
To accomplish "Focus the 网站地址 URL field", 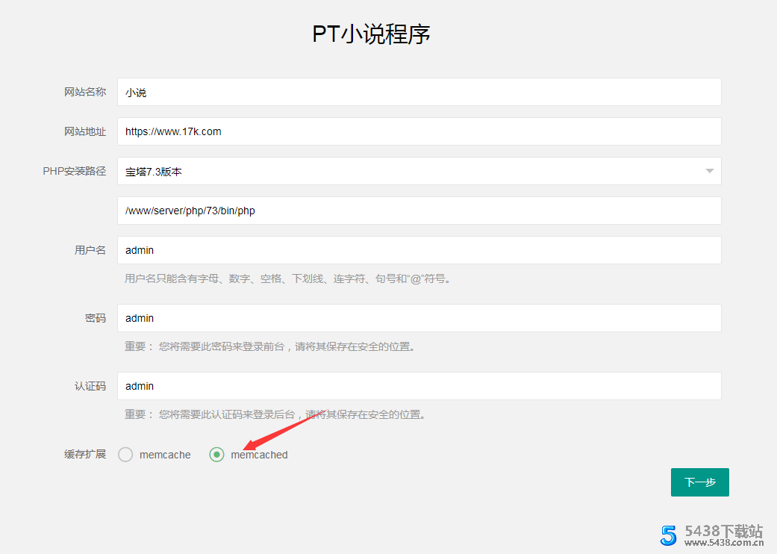I will tap(419, 131).
